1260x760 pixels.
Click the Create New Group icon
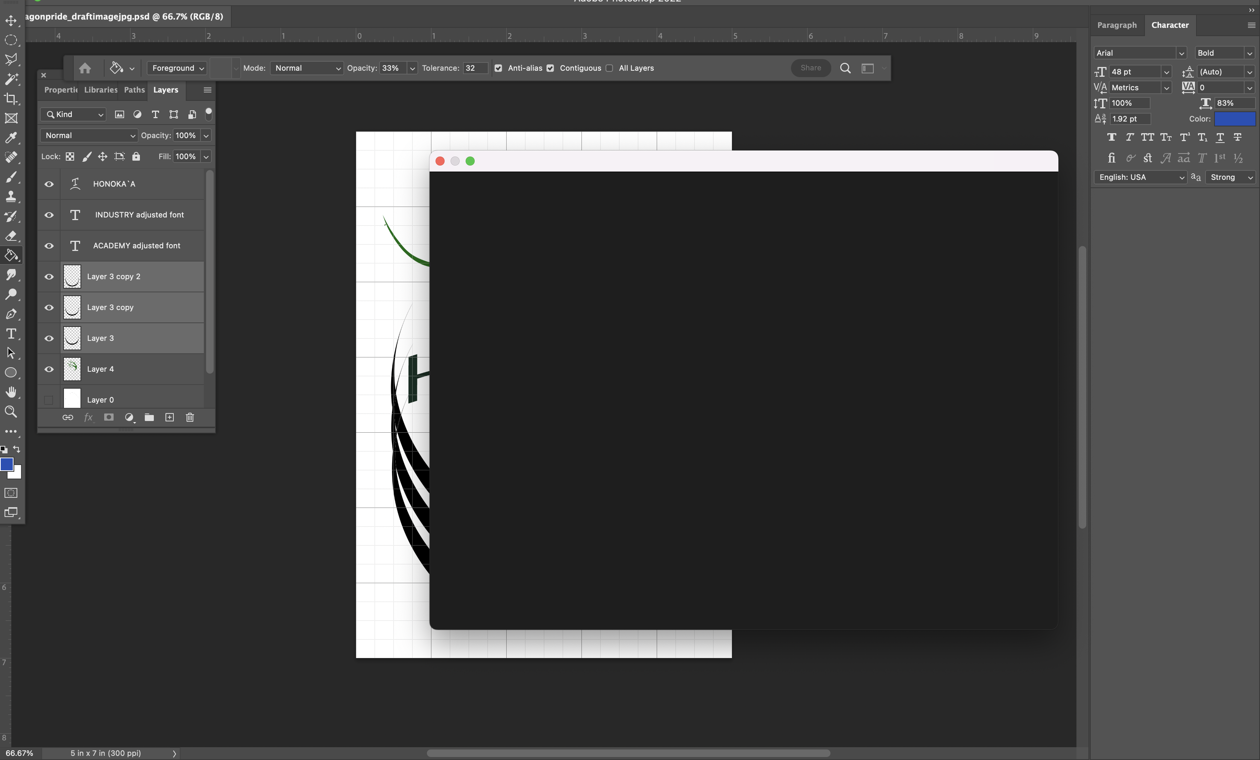[149, 417]
